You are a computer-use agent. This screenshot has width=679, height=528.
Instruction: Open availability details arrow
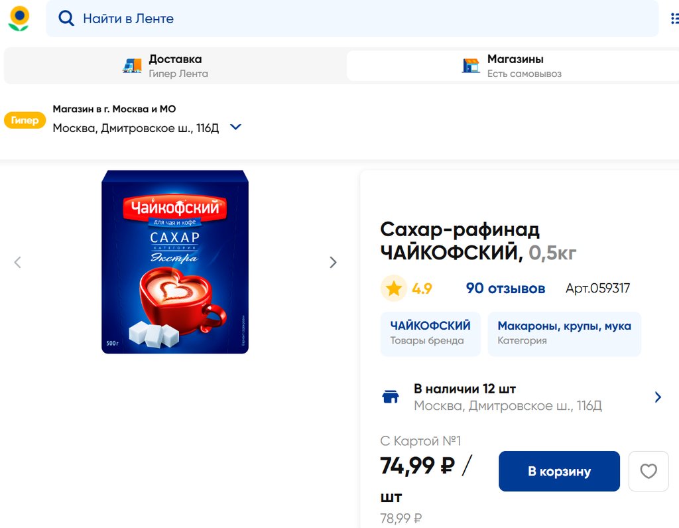pos(658,397)
